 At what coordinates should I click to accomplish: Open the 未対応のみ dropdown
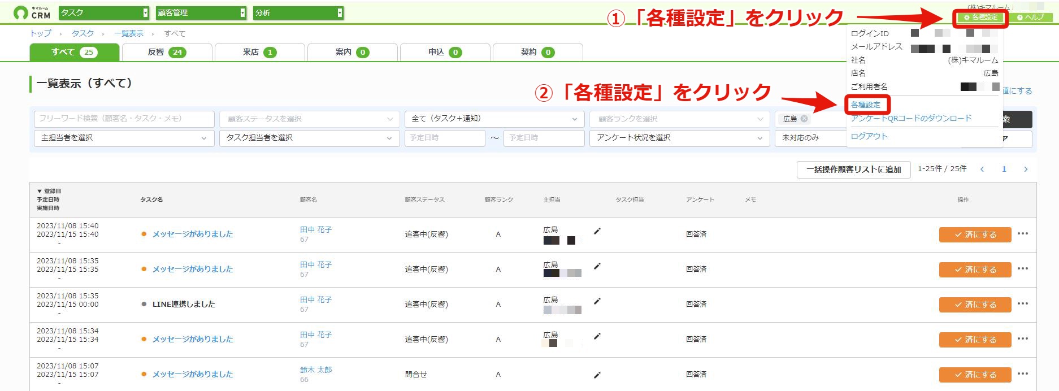tap(811, 138)
